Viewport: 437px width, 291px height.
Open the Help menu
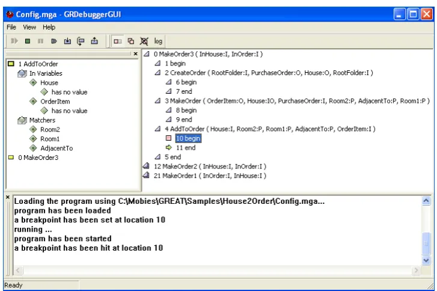pos(49,27)
